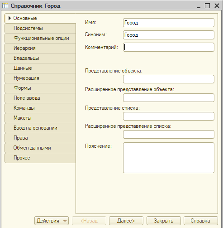This screenshot has width=223, height=228.
Task: Maximize the Справочник Город window
Action: click(207, 6)
